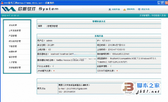
Task: Click the NetBox Version 2.8 Build 4128 text
Action: coord(70,60)
